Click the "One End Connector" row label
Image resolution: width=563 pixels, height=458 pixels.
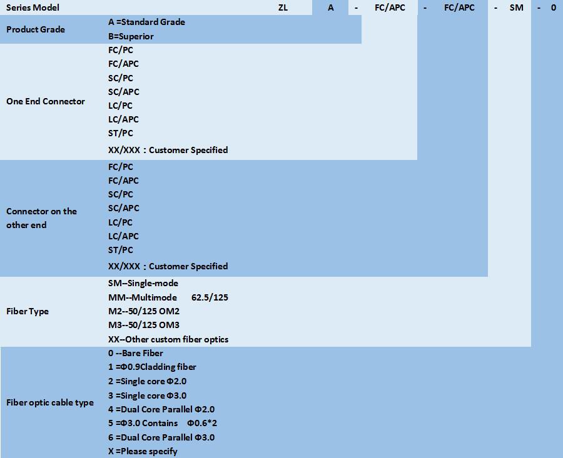point(46,101)
